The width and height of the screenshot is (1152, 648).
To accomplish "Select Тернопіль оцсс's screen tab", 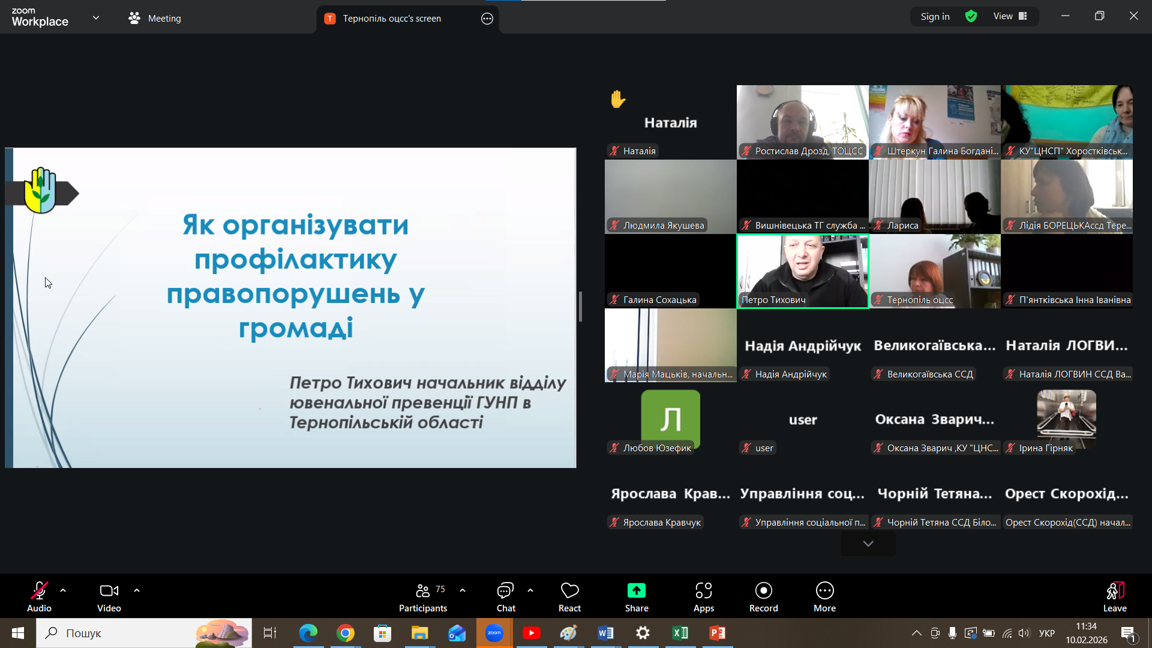I will click(391, 19).
